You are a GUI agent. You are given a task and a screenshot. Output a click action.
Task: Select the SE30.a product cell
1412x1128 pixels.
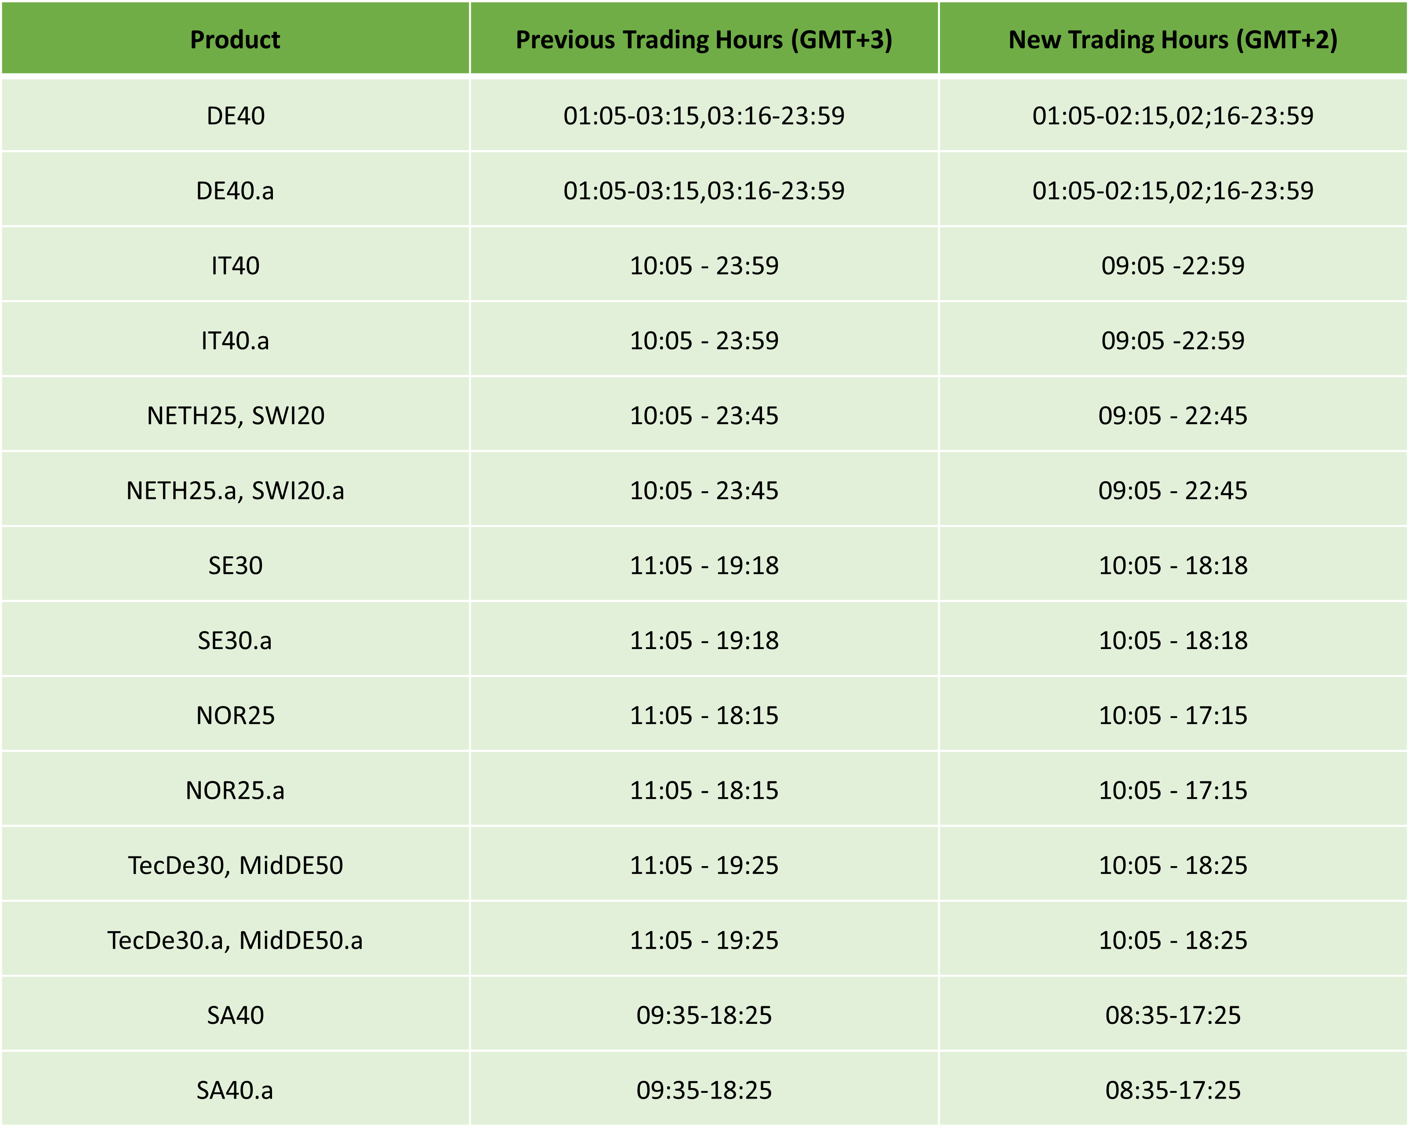pos(235,640)
